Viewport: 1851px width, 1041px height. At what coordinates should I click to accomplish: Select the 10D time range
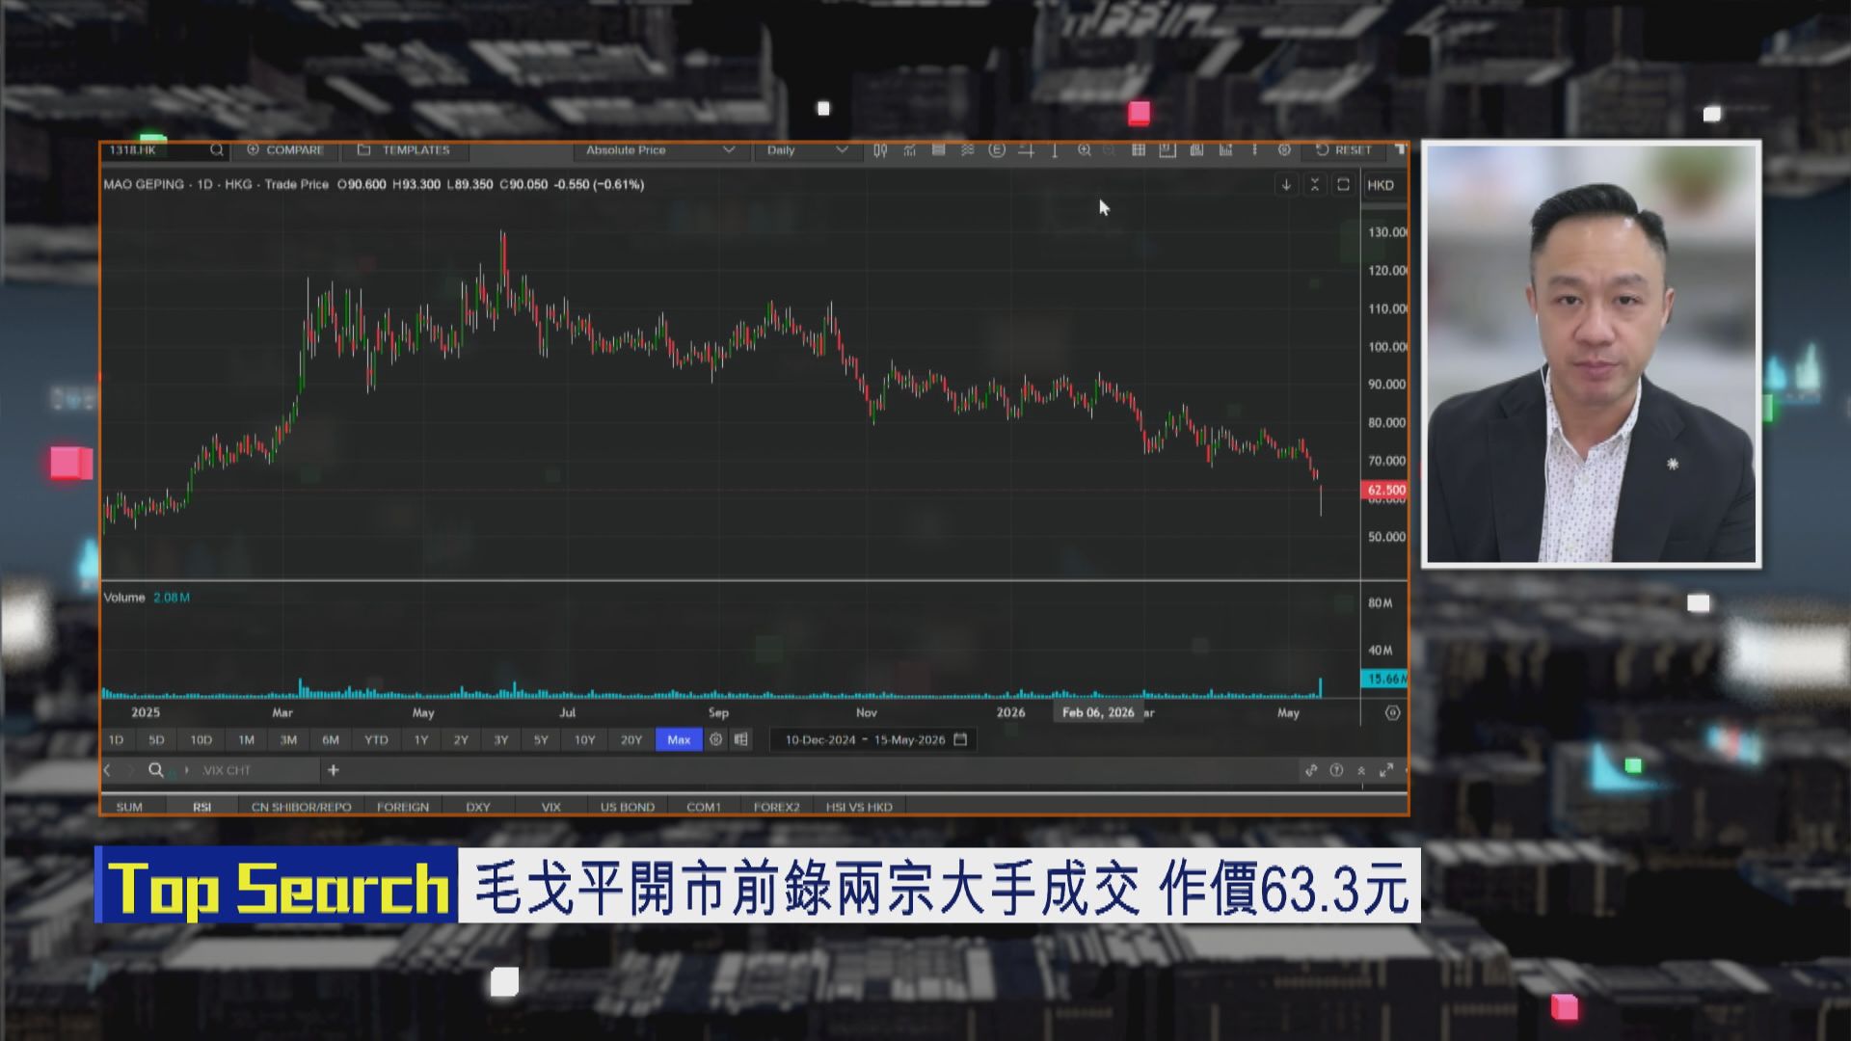click(x=201, y=740)
